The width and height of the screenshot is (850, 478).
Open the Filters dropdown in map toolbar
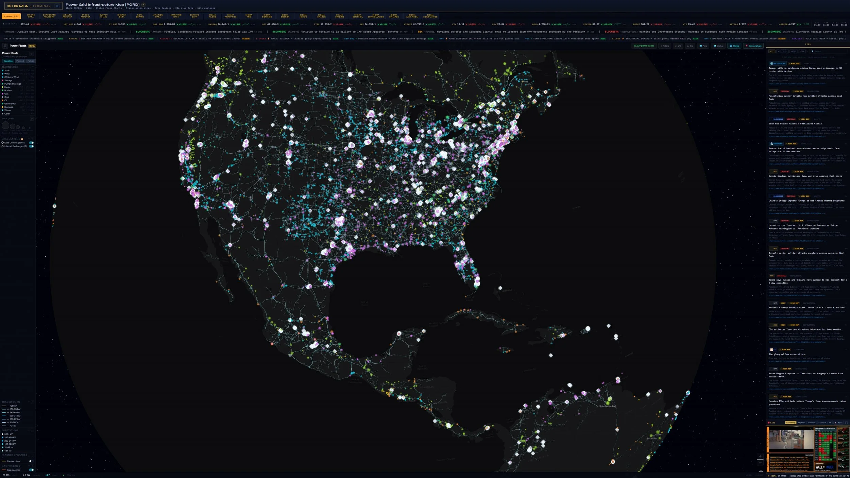pyautogui.click(x=664, y=46)
